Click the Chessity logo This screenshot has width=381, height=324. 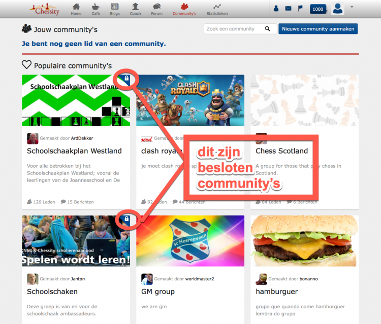(x=45, y=9)
